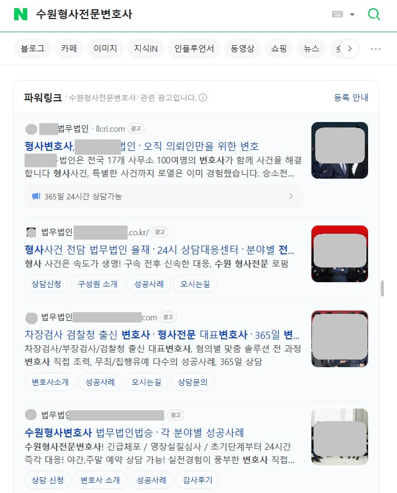Open the 등록 안내 link

351,98
